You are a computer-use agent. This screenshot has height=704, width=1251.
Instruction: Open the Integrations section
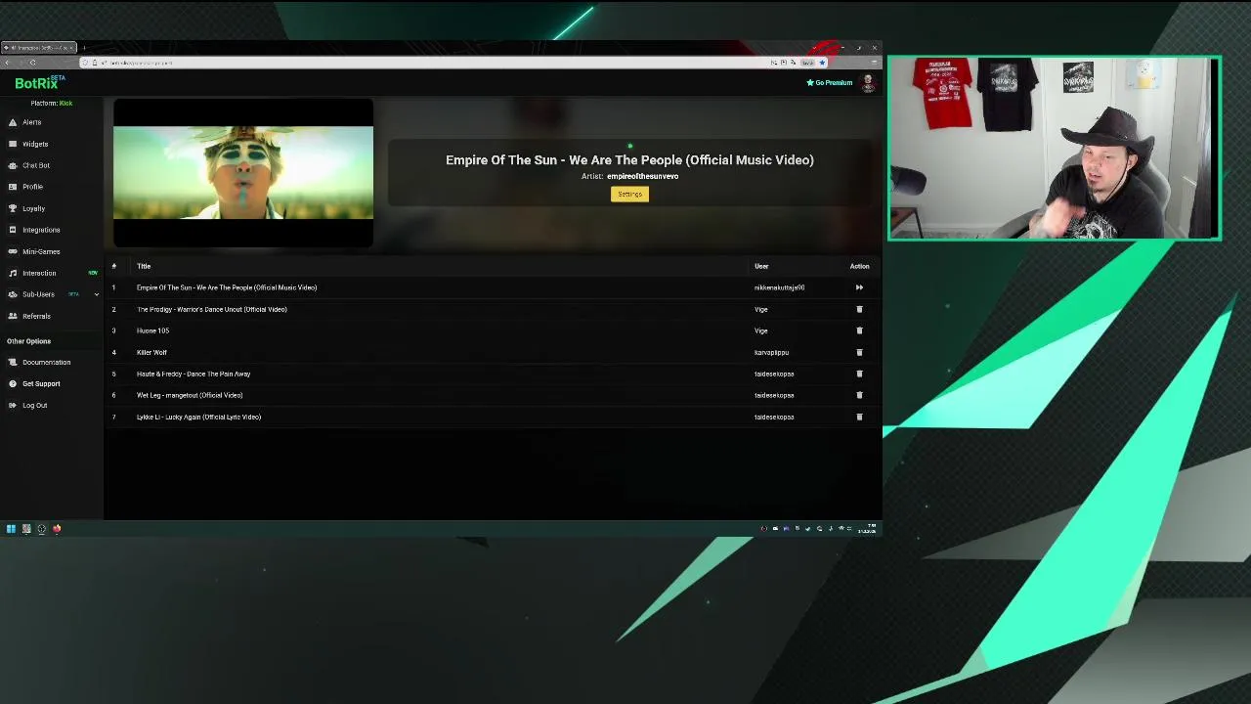pyautogui.click(x=41, y=230)
